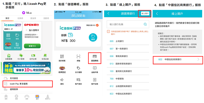Viewport: 204px width, 103px height.
Task: Open 消費優惠 gift icon
Action: (x=9, y=56)
